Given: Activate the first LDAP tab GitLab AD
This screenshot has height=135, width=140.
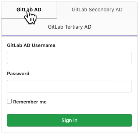Looking at the screenshot, I should 29,10.
